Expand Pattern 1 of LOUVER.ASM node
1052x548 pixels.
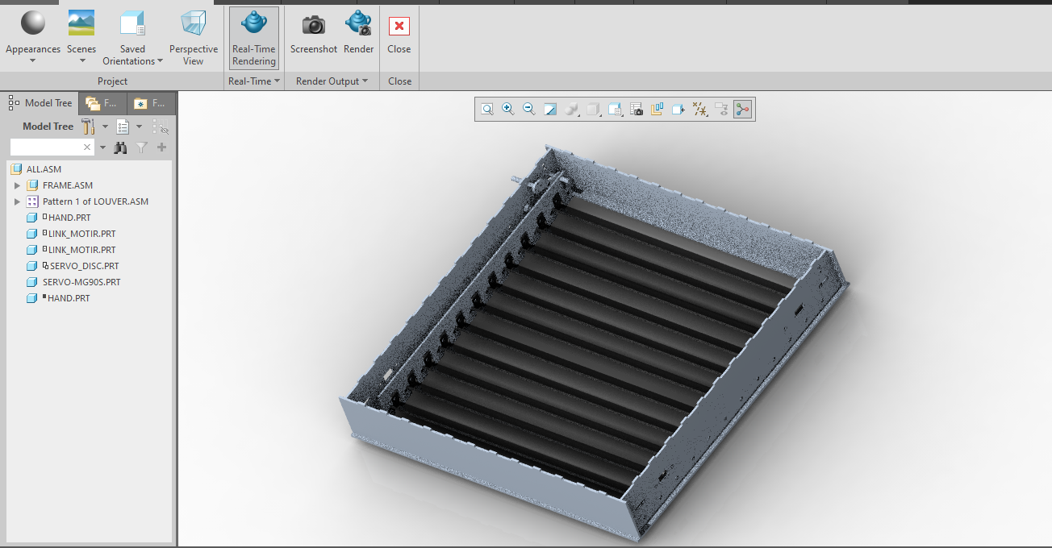(18, 201)
